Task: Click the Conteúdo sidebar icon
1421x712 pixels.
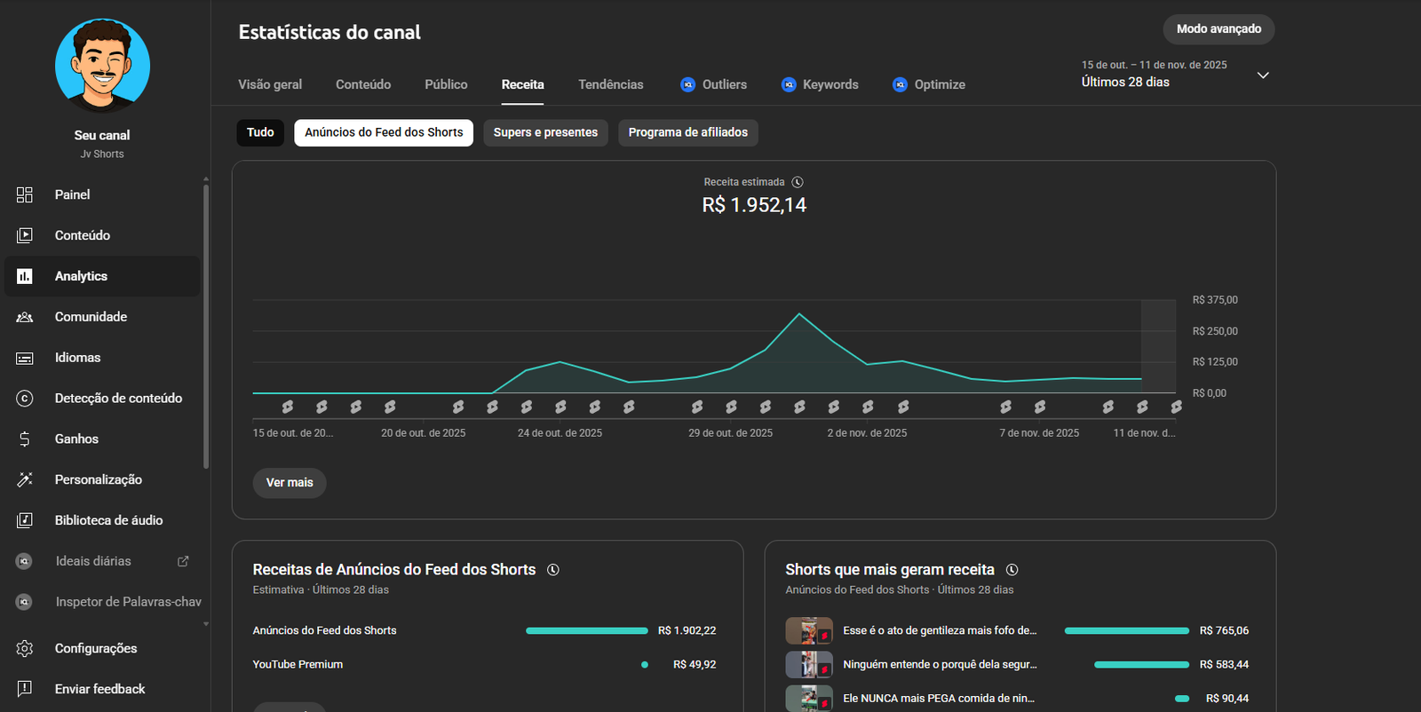Action: 25,235
